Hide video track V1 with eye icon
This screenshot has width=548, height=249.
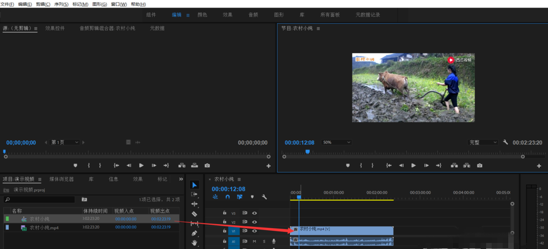255,231
